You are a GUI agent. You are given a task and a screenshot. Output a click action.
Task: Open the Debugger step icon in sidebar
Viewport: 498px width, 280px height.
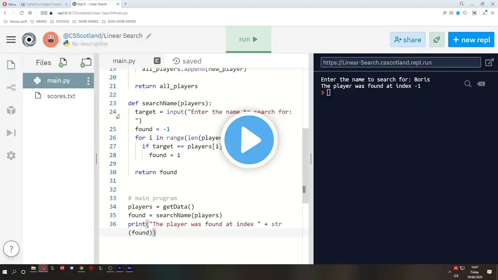(11, 133)
